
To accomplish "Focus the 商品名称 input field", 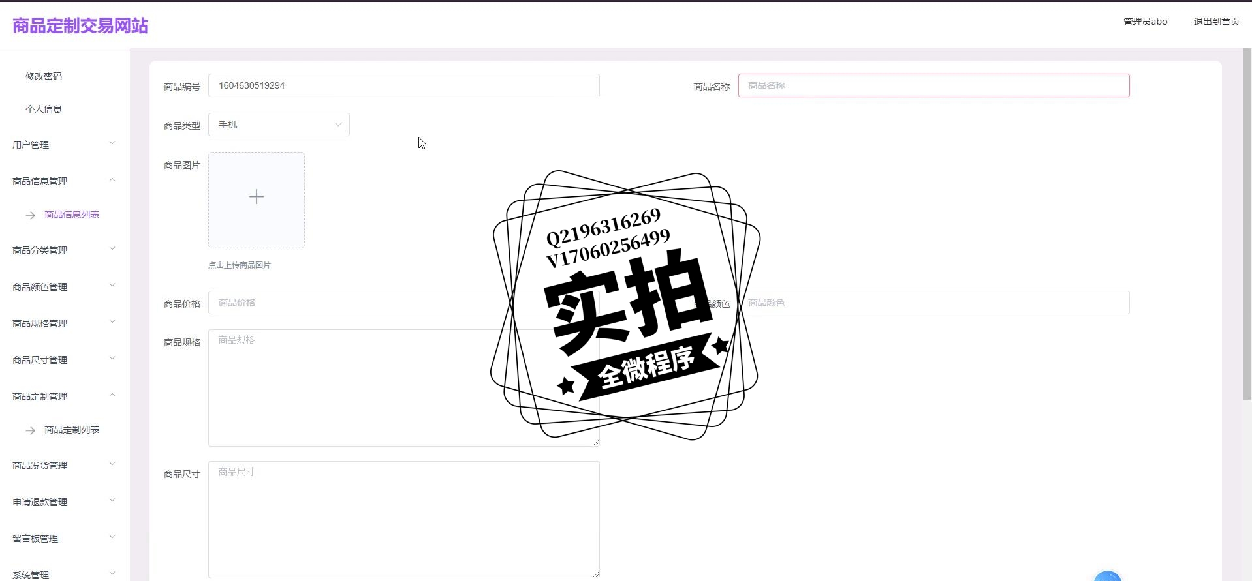I will (x=933, y=85).
